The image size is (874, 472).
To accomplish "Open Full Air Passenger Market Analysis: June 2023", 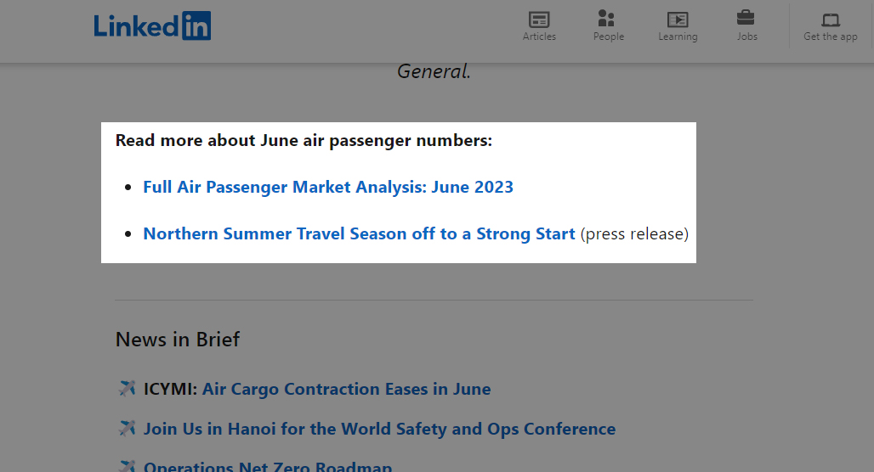I will [x=328, y=187].
